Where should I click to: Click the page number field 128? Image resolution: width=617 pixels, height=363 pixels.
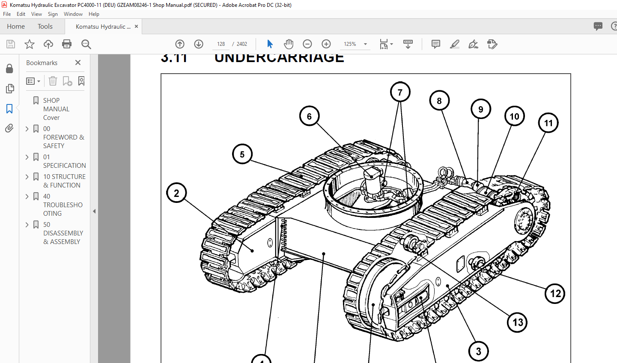tap(221, 44)
